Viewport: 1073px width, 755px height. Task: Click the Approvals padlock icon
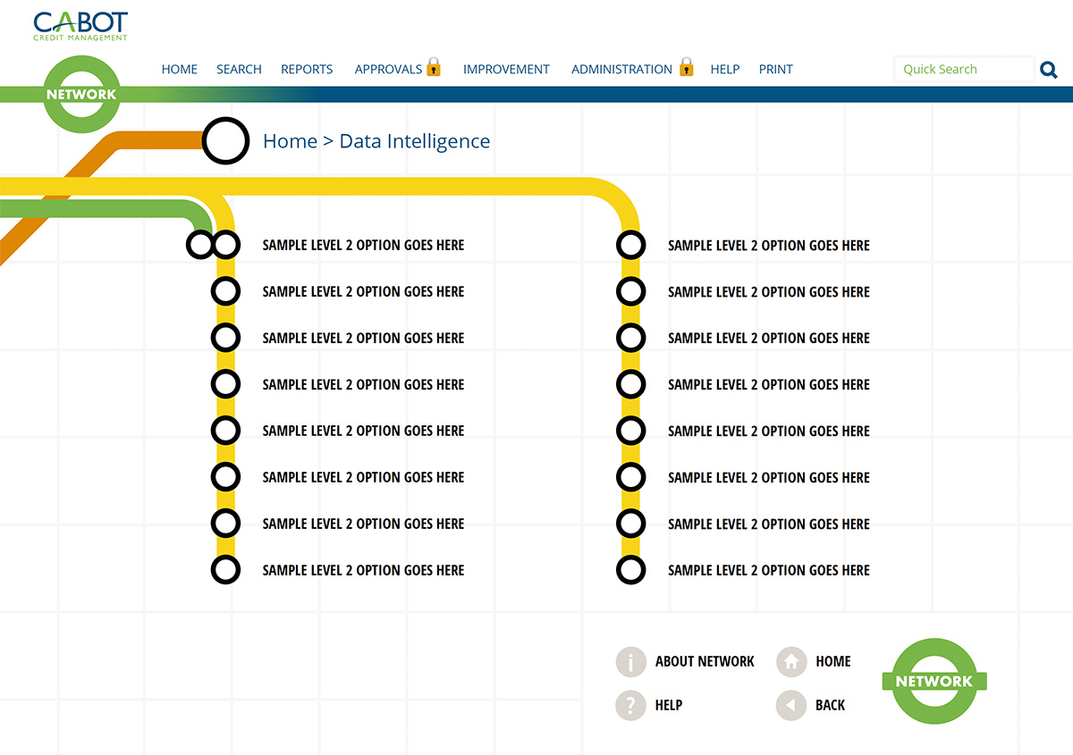click(x=434, y=67)
